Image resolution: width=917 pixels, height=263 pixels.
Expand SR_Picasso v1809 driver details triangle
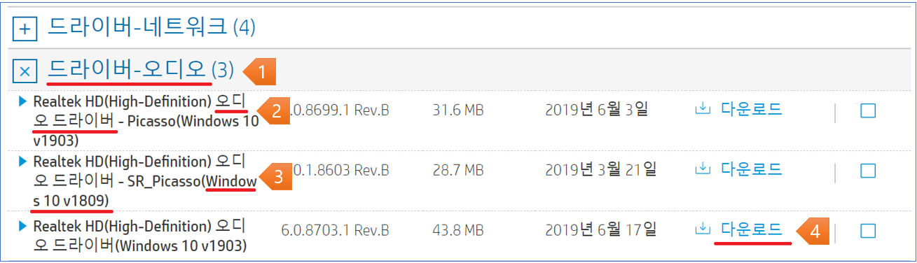click(22, 162)
